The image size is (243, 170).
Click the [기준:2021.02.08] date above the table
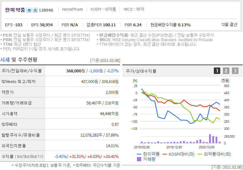(105, 60)
